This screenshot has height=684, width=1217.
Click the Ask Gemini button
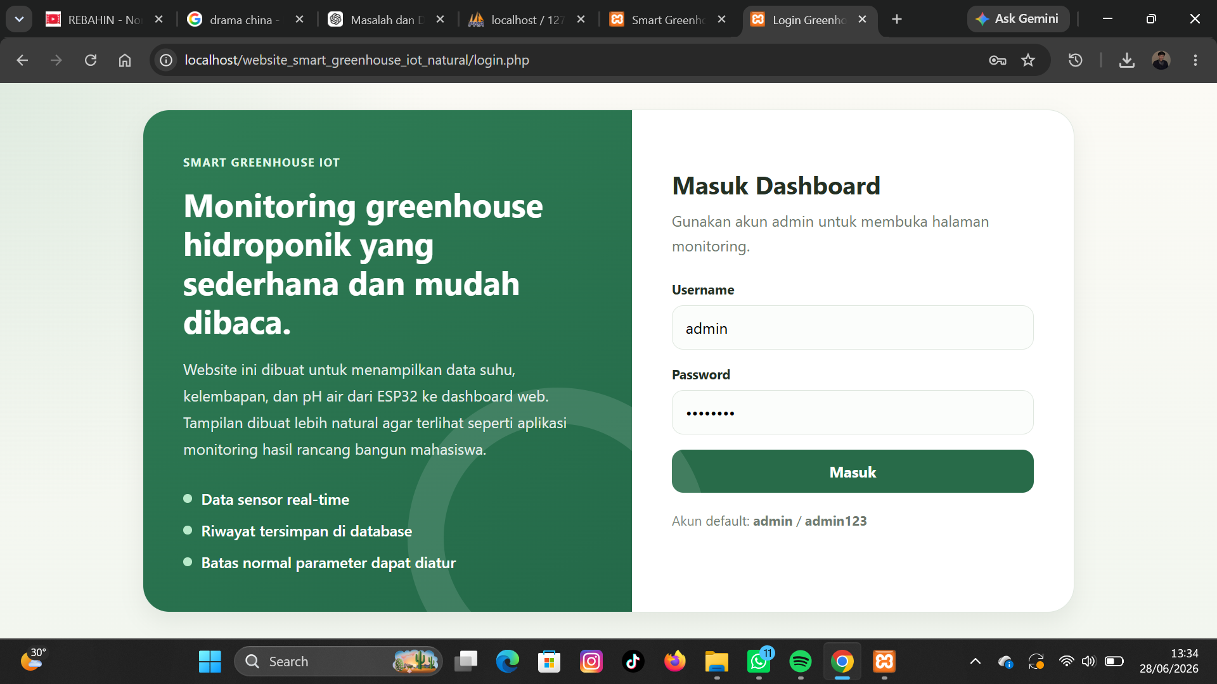pyautogui.click(x=1018, y=19)
